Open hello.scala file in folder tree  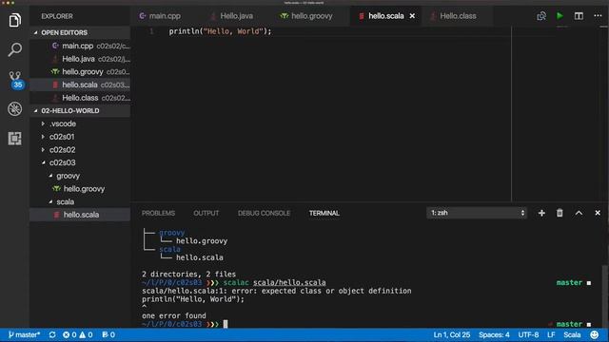pyautogui.click(x=80, y=215)
